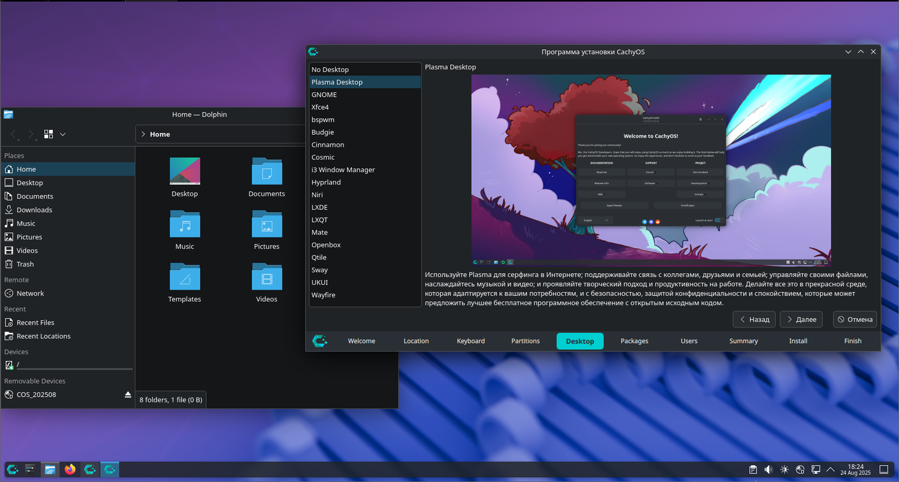Screen dimensions: 899x482
Task: Open the Documents folder icon in Dolphin's file view
Action: (x=267, y=171)
